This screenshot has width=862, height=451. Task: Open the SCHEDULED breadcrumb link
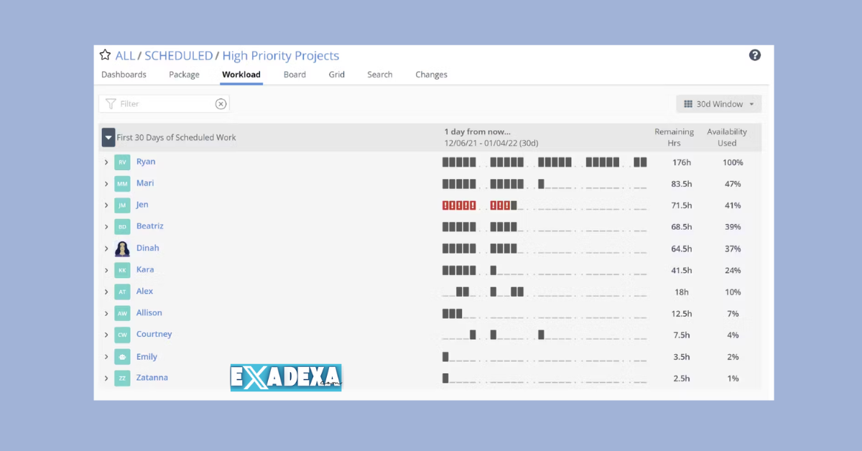pos(179,55)
